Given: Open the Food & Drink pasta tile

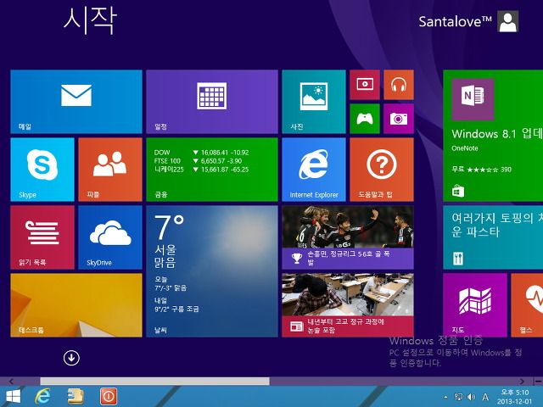Looking at the screenshot, I should (x=493, y=237).
